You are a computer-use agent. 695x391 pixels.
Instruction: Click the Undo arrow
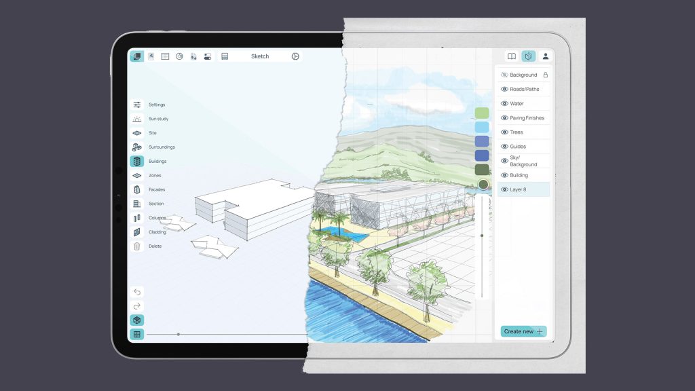coord(137,291)
